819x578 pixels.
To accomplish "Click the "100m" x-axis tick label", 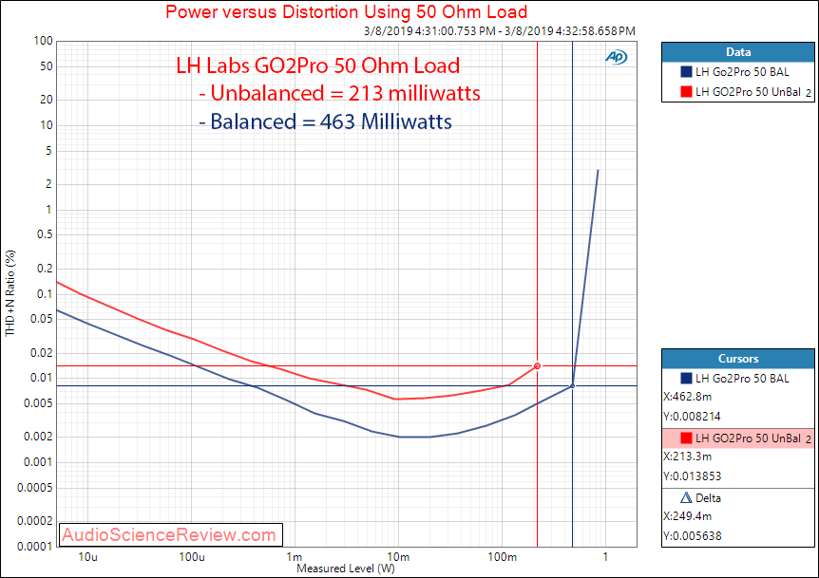I will coord(502,556).
